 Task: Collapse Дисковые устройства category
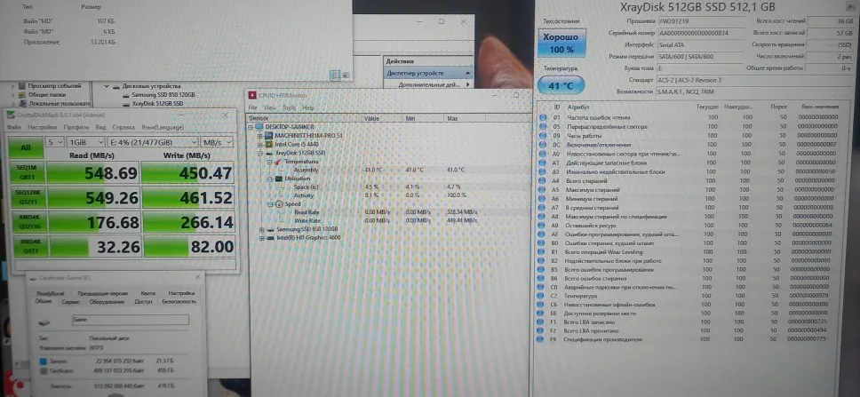(106, 86)
